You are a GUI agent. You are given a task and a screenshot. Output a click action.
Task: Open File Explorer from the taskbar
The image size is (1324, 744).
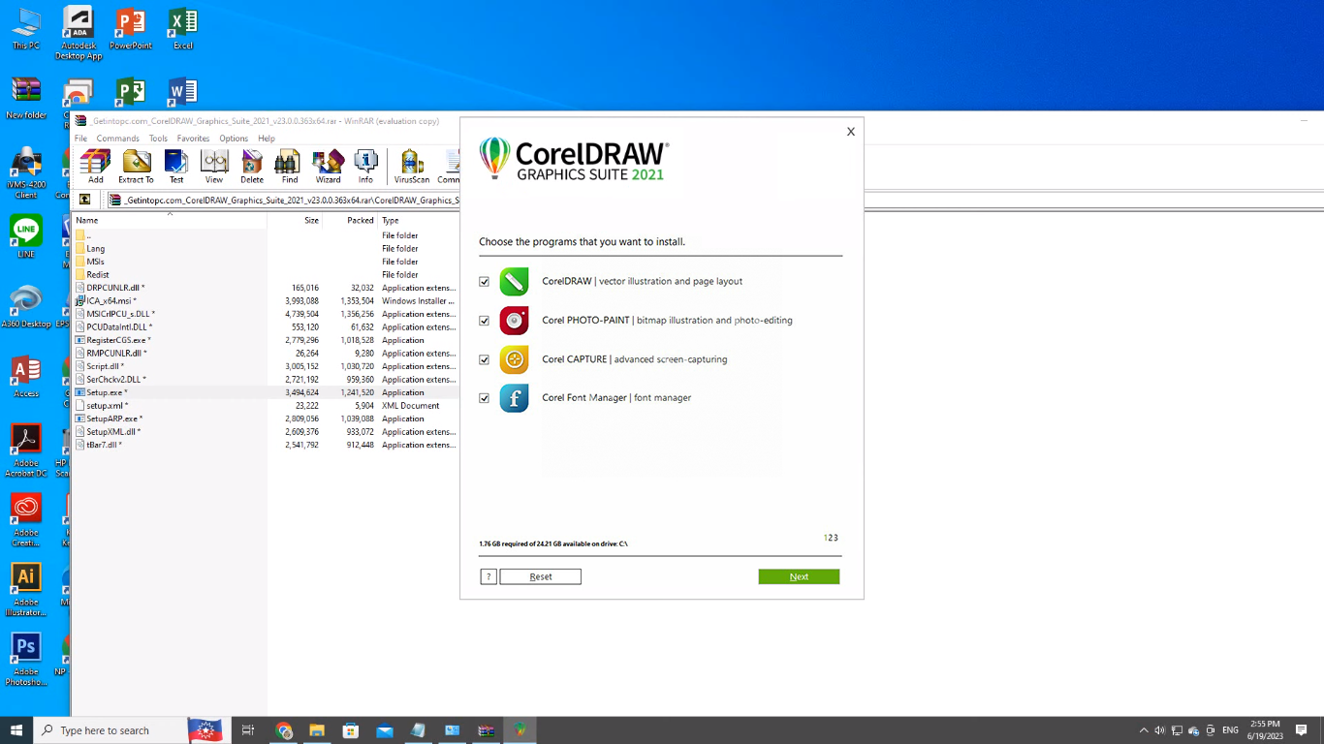click(317, 730)
